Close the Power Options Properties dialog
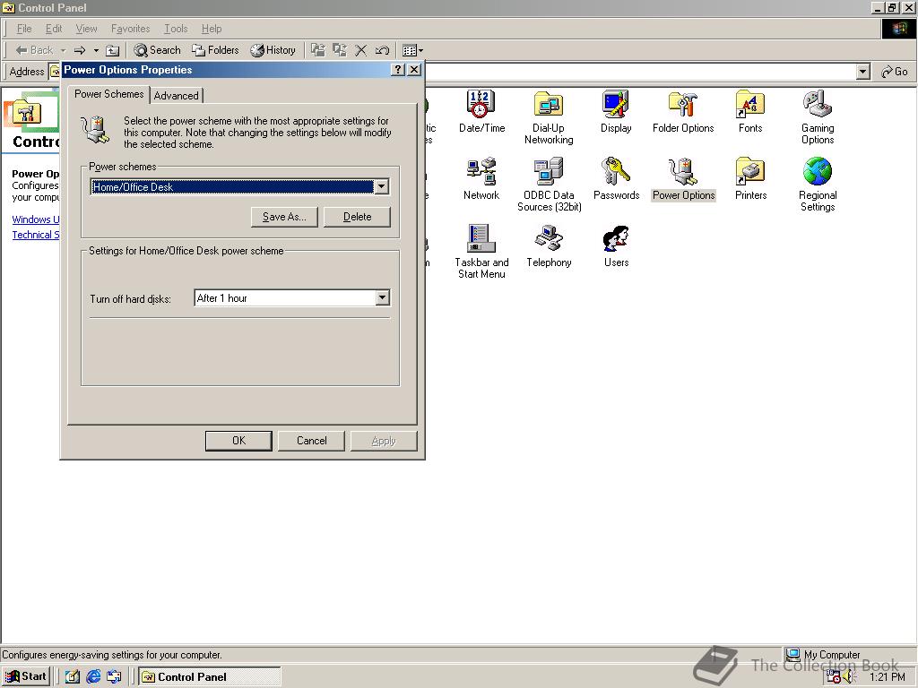Viewport: 918px width, 688px height. click(x=414, y=70)
